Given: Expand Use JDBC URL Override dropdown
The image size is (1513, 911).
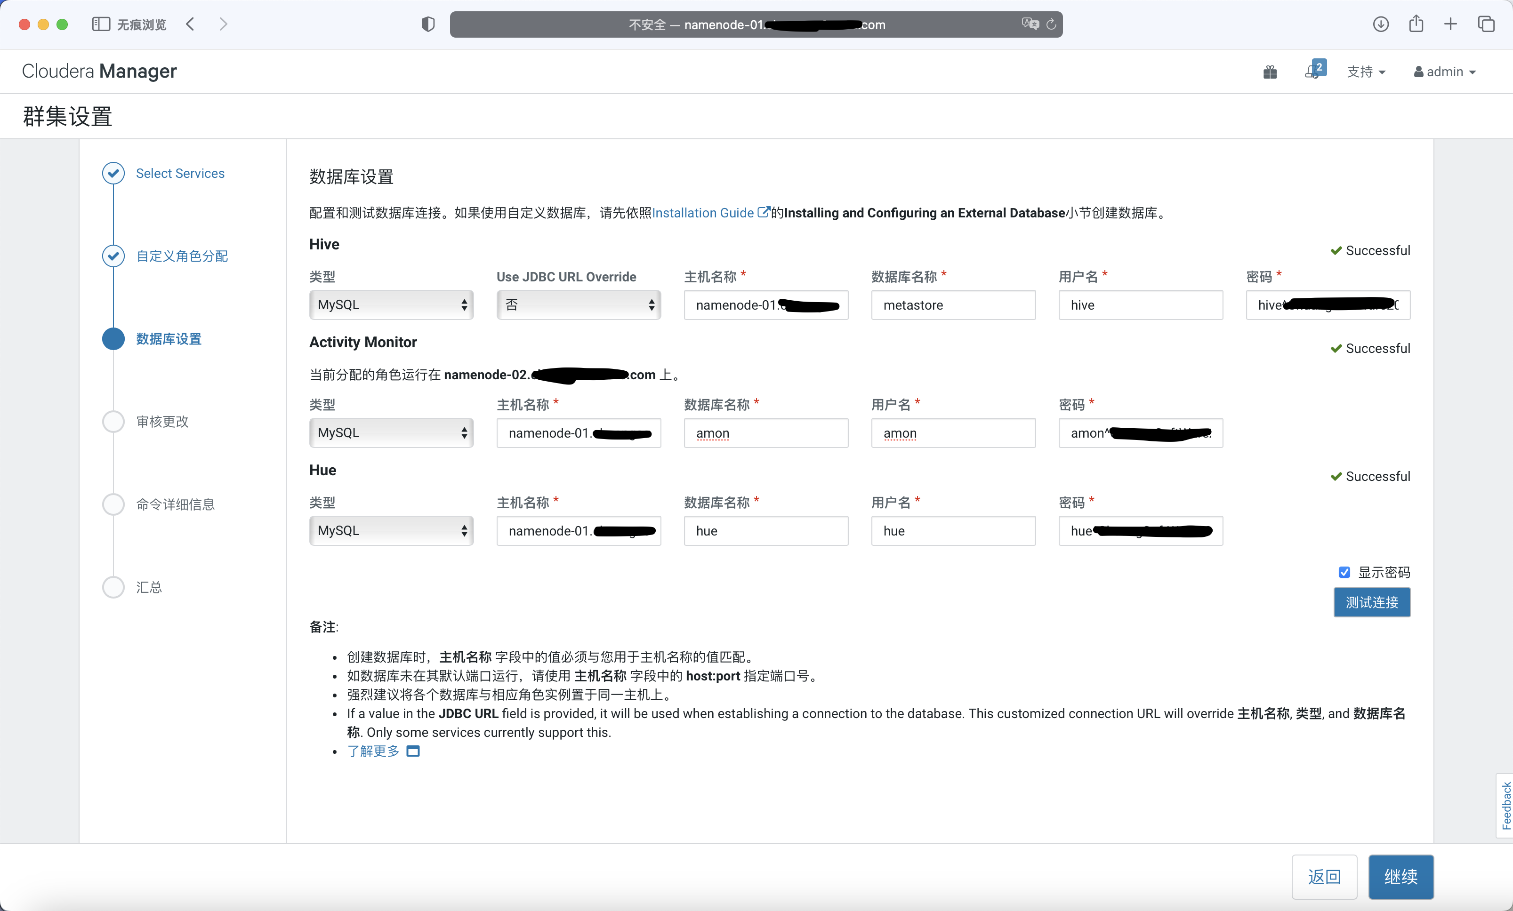Looking at the screenshot, I should coord(579,305).
